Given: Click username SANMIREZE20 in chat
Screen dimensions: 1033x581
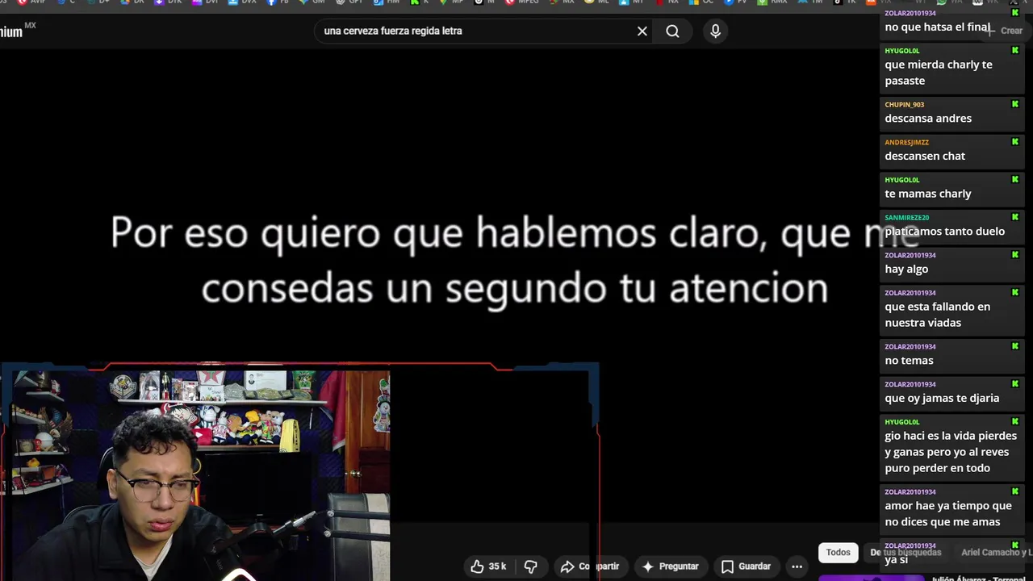Looking at the screenshot, I should [x=907, y=218].
